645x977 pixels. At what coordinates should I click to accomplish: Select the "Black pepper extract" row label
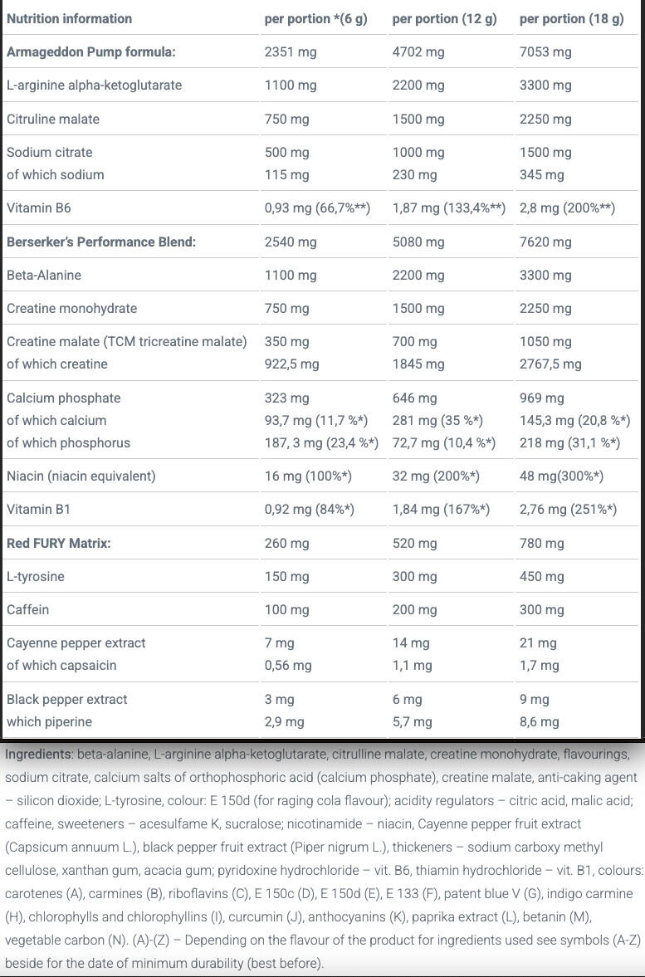pos(67,699)
